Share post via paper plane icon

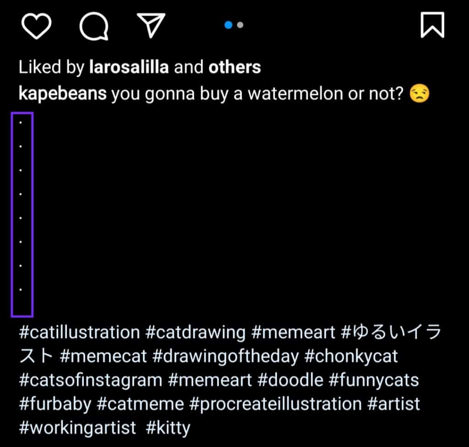click(x=151, y=26)
